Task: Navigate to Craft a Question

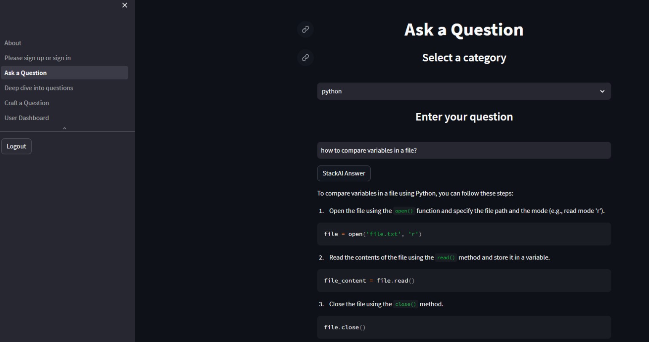Action: (x=27, y=103)
